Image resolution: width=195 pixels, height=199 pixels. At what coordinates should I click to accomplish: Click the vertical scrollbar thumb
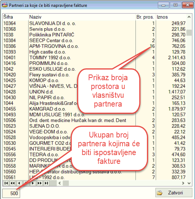(189, 33)
